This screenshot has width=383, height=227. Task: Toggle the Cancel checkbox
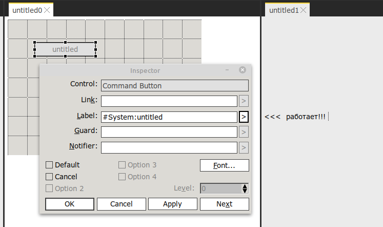[49, 177]
